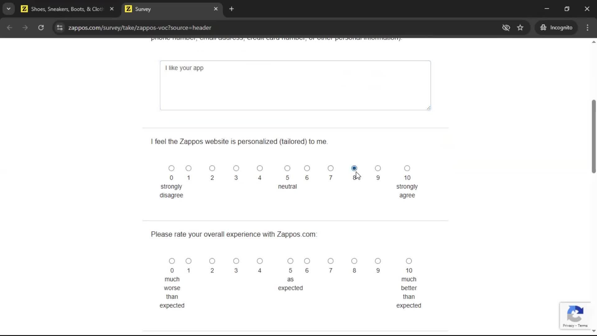This screenshot has height=336, width=597.
Task: Click the reCAPTCHA badge logo
Action: tap(575, 314)
